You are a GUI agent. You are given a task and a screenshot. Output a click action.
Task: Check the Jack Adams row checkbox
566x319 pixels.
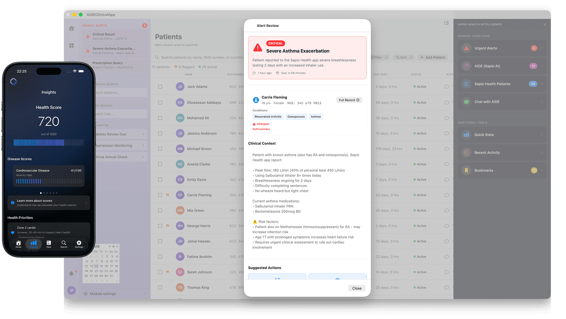(160, 86)
